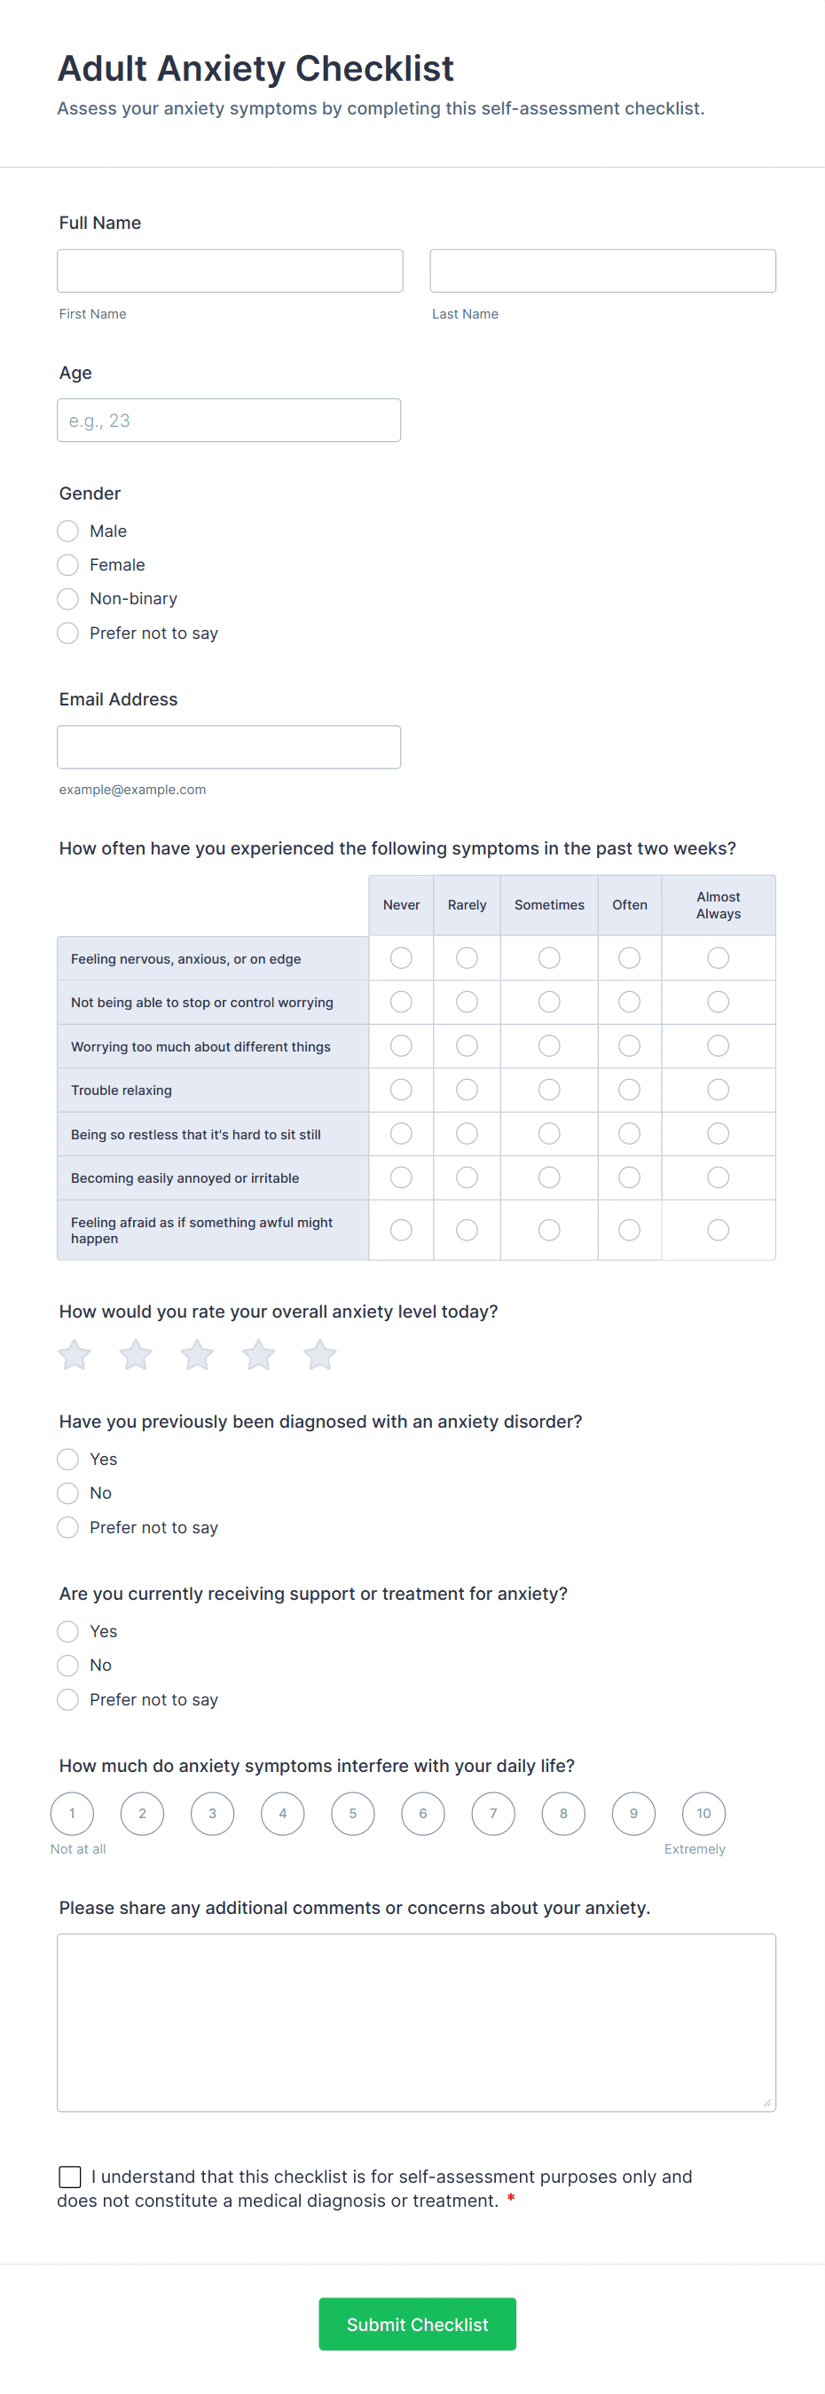Click inside the additional comments text area

(416, 2023)
